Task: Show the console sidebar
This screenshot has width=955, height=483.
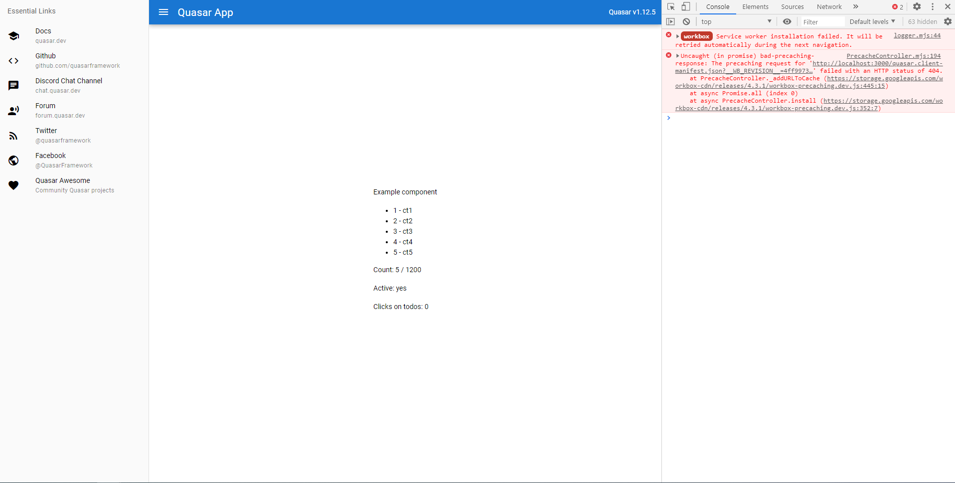Action: point(671,21)
